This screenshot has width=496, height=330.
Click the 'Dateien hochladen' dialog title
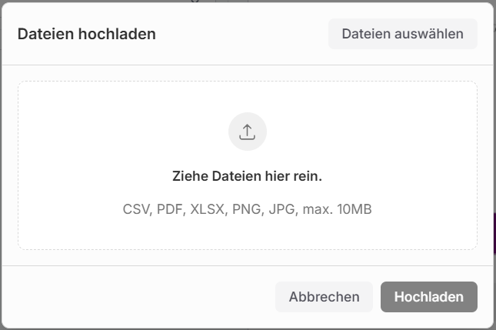click(x=87, y=34)
